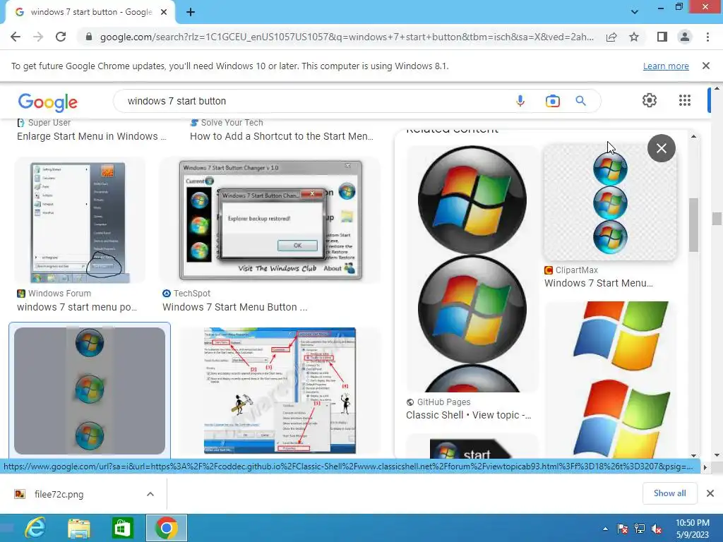Open Google quick settings gear
This screenshot has height=542, width=723.
tap(650, 100)
